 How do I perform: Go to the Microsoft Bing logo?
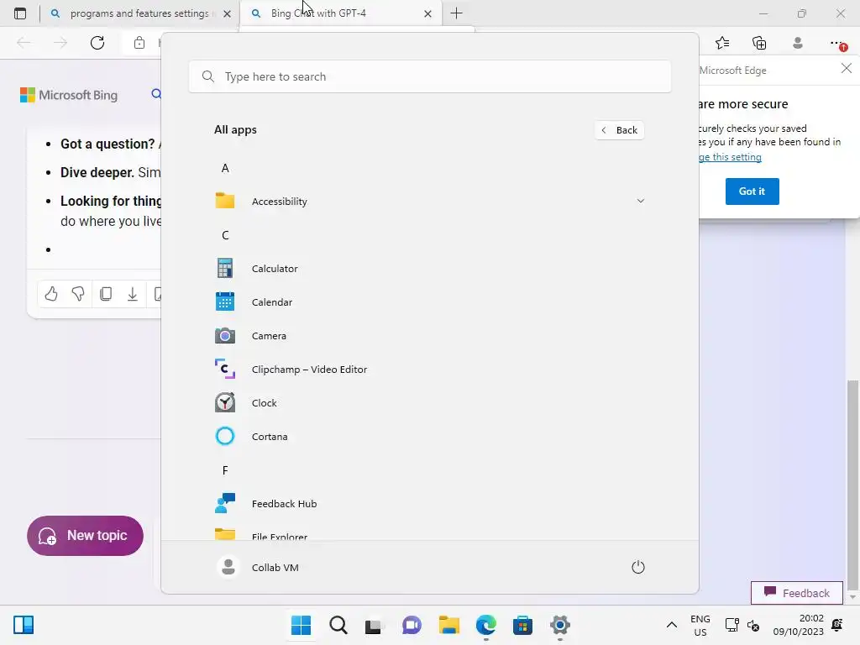click(x=69, y=96)
